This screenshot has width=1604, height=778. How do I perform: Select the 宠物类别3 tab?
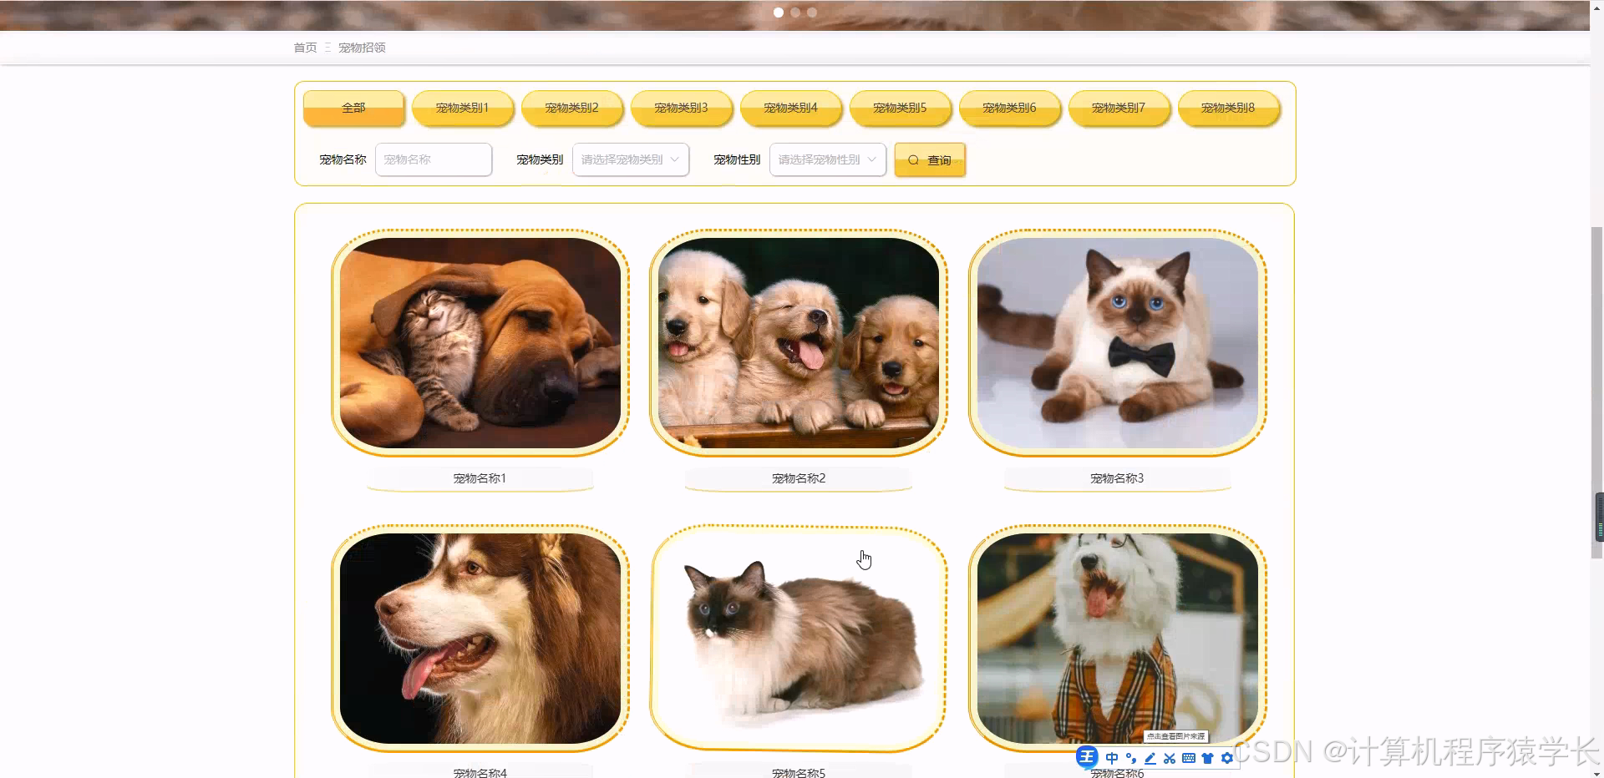pyautogui.click(x=682, y=108)
